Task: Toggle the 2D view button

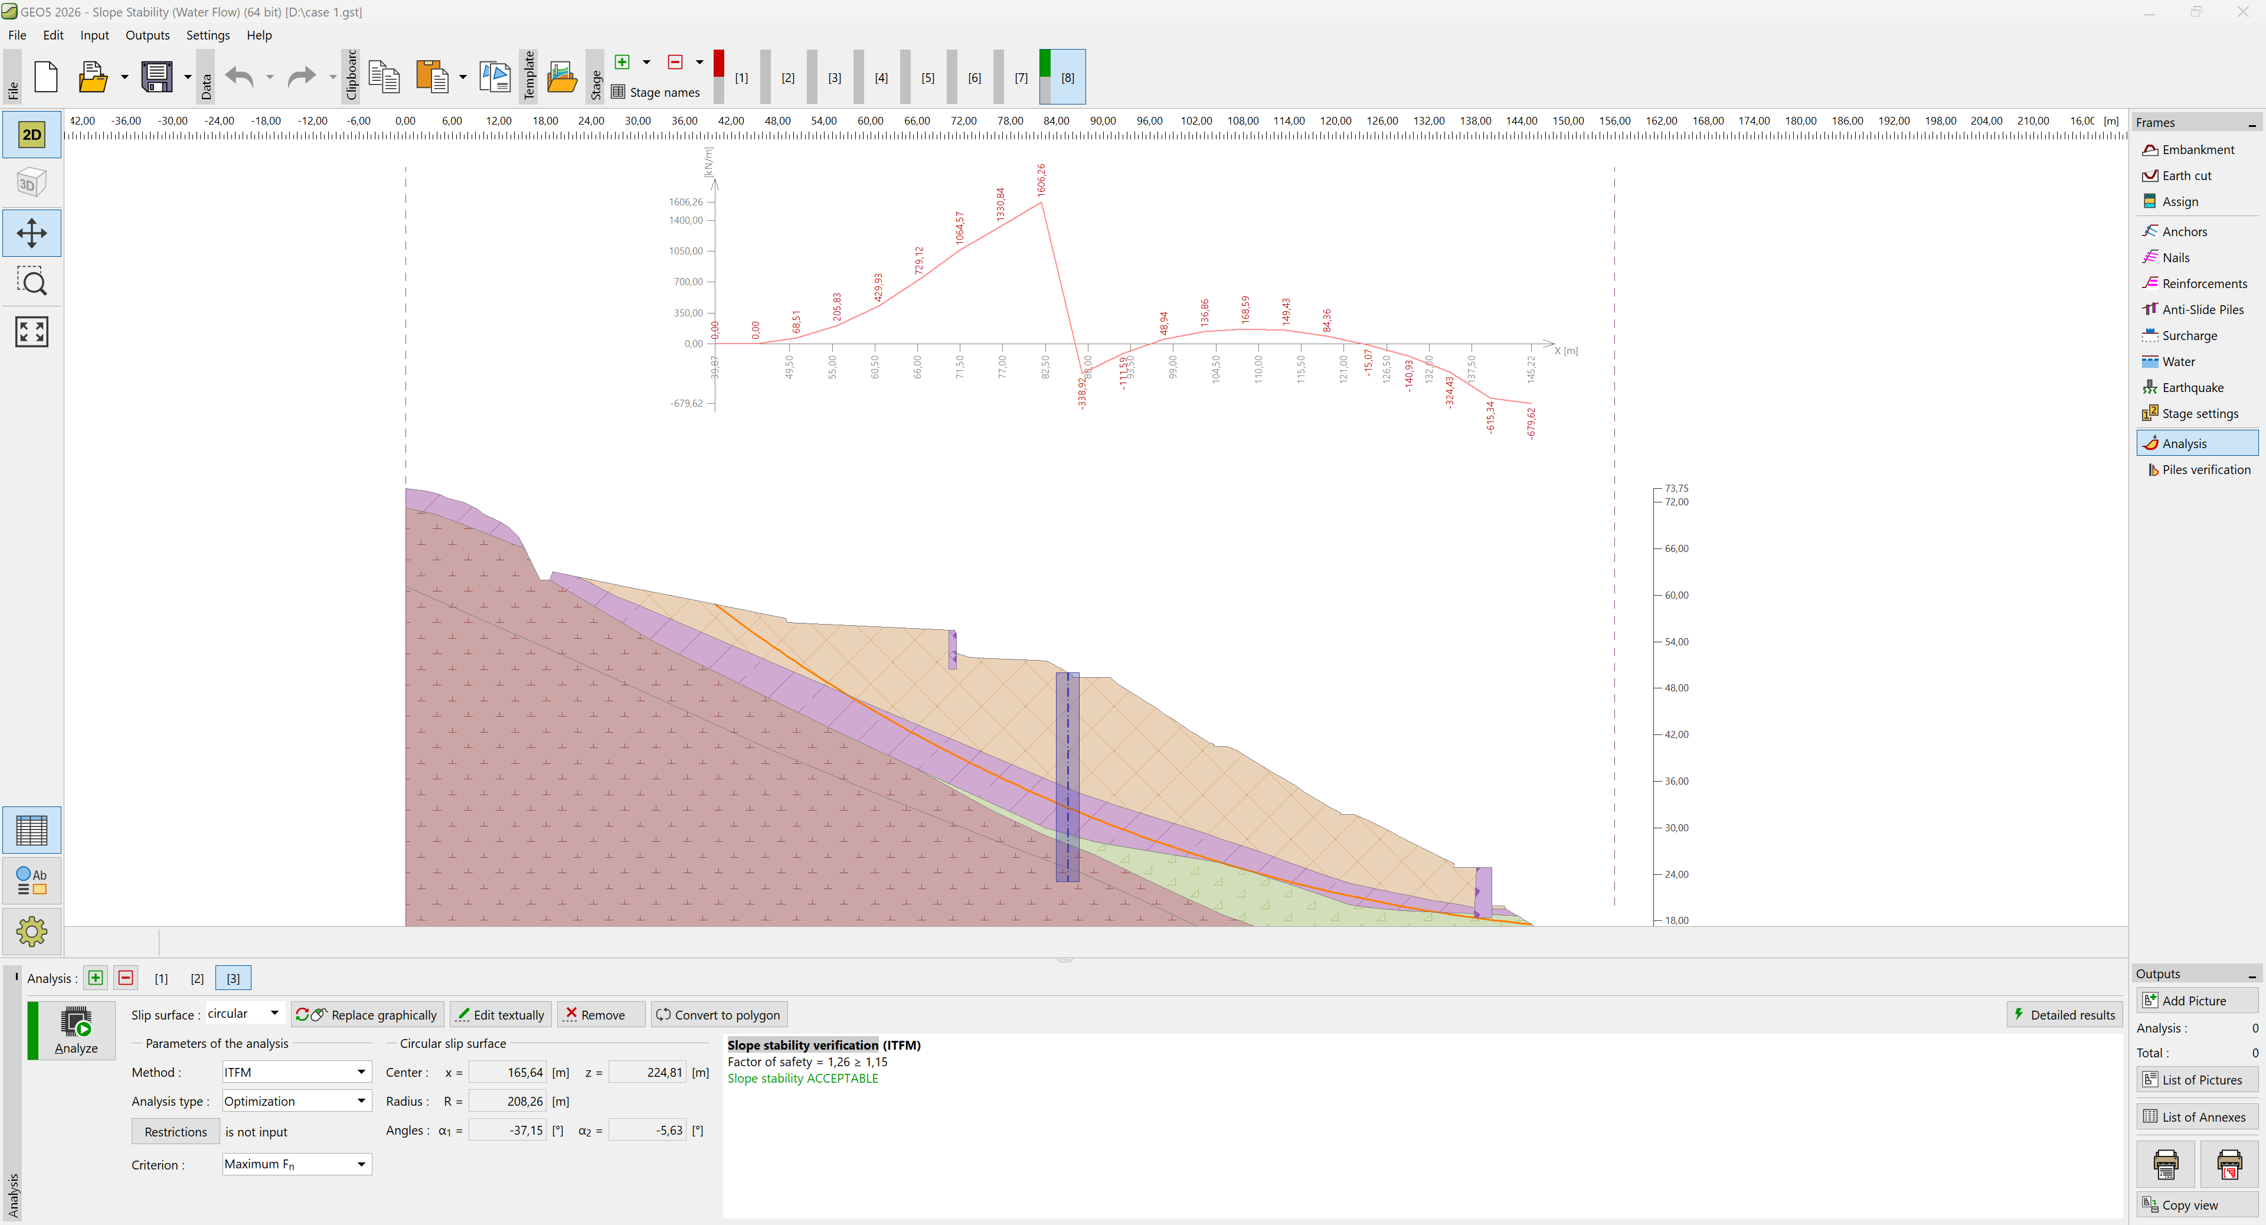Action: pyautogui.click(x=32, y=135)
